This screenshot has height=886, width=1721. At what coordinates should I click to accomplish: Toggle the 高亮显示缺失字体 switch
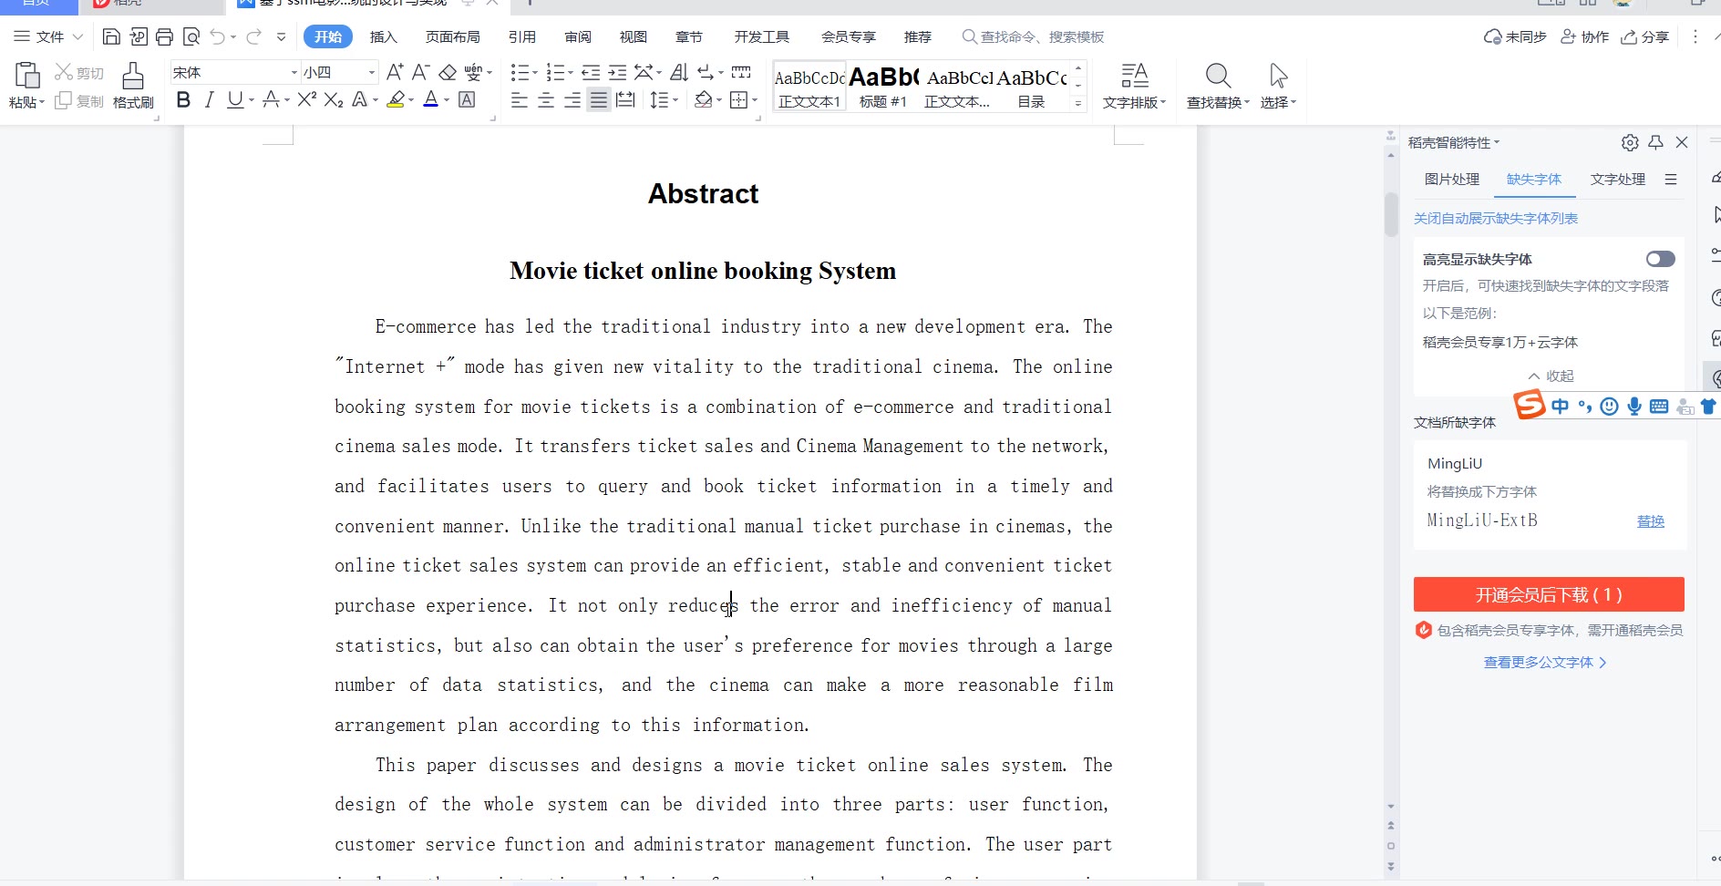tap(1660, 260)
